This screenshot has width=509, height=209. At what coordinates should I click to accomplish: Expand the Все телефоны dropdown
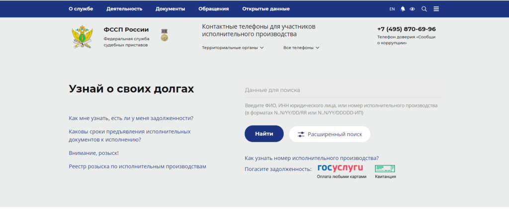(301, 48)
